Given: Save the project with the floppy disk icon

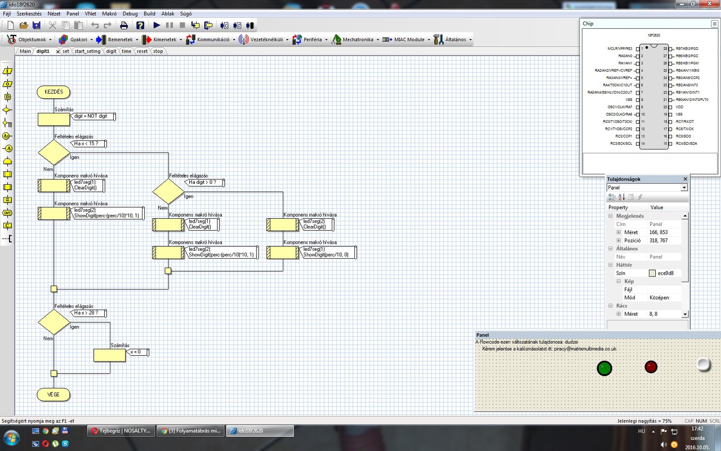Looking at the screenshot, I should 37,25.
